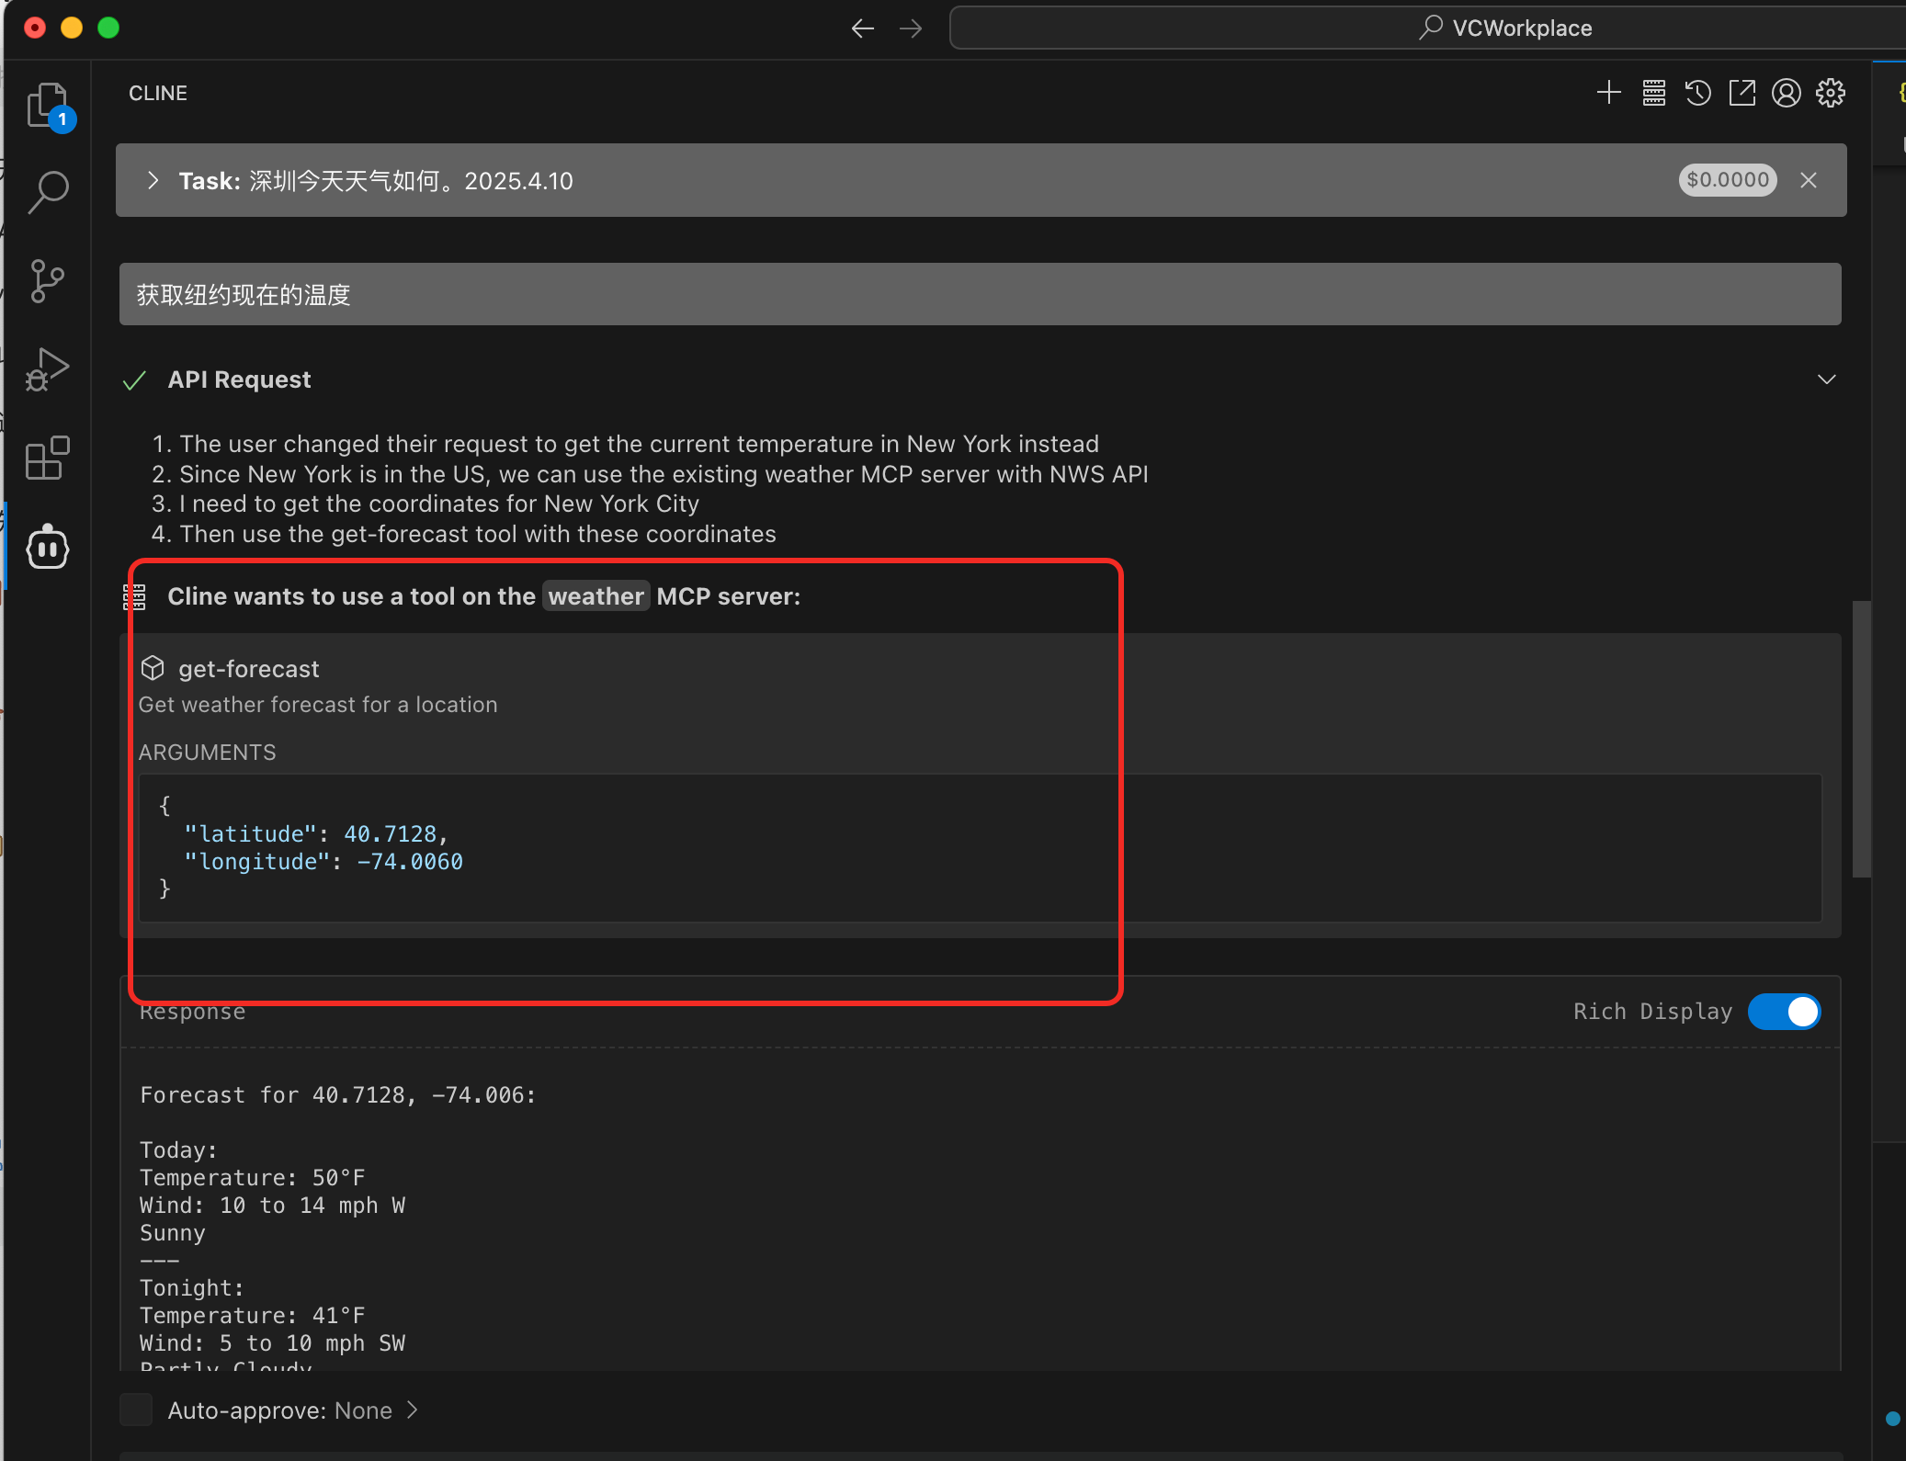
Task: Expand Auto-approve options chevron
Action: click(x=413, y=1410)
